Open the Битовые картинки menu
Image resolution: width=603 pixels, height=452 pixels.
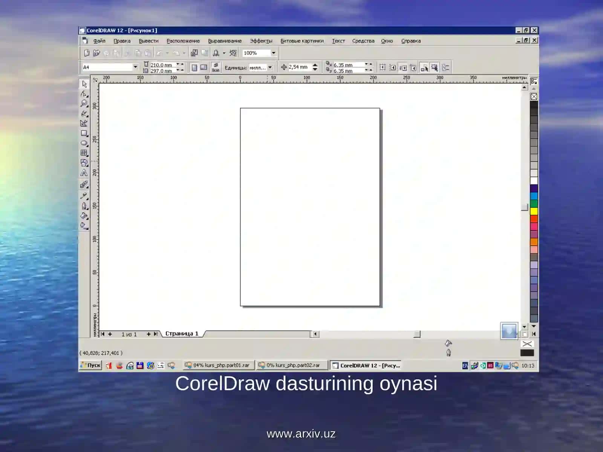(302, 41)
